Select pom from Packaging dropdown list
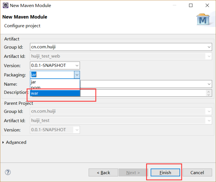The image size is (216, 182). click(x=55, y=88)
